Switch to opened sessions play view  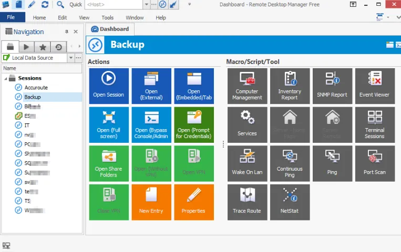(26, 47)
